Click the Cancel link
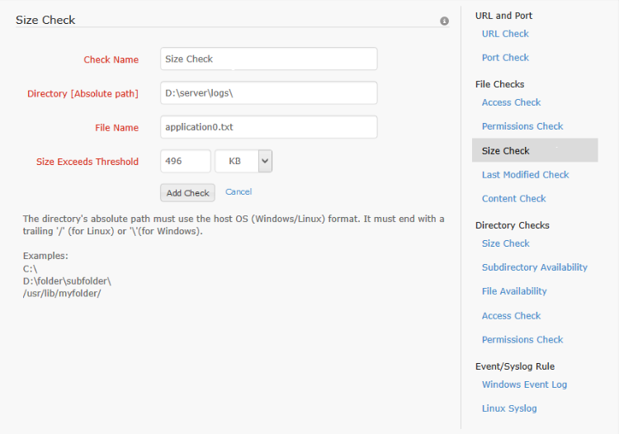The image size is (619, 434). 239,191
